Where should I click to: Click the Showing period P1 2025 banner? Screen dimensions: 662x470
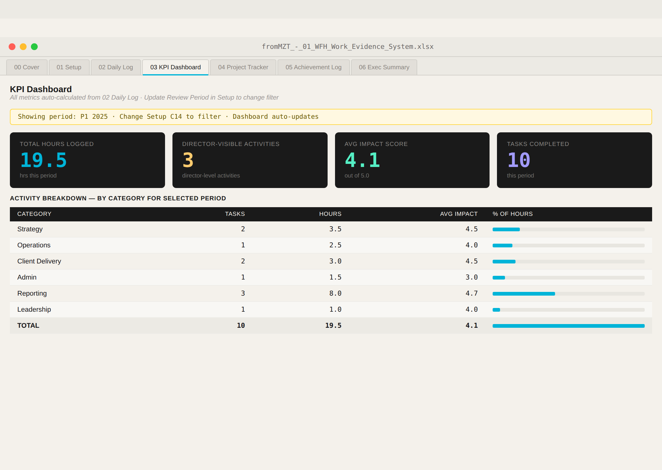click(331, 117)
